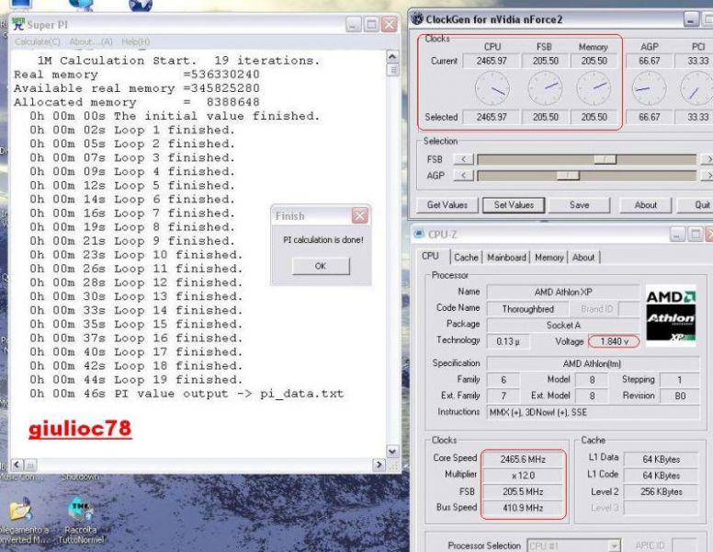Click the Set Values button in ClockGen
713x552 pixels.
pos(514,205)
